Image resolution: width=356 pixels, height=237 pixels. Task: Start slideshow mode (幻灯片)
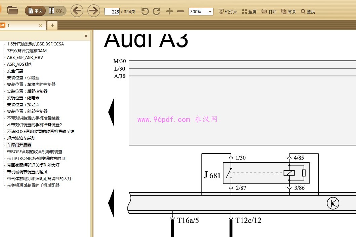pos(228,11)
